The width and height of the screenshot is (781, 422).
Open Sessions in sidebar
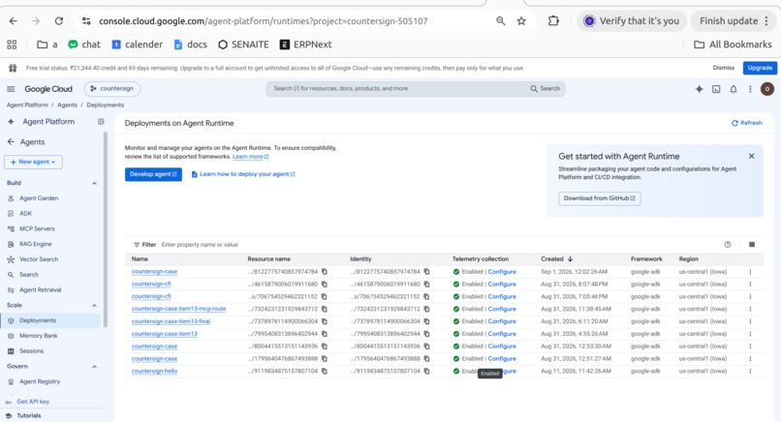pos(31,350)
